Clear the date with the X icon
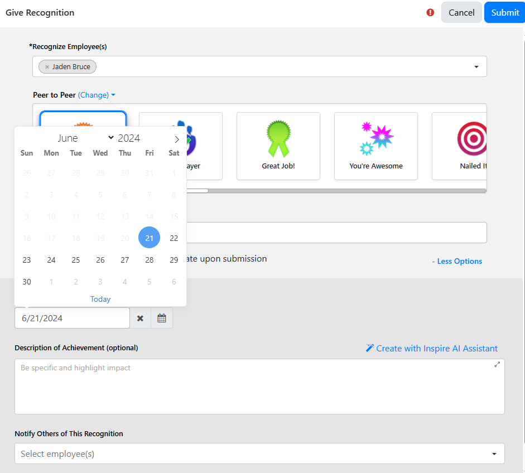Viewport: 525px width, 473px height. (x=140, y=318)
